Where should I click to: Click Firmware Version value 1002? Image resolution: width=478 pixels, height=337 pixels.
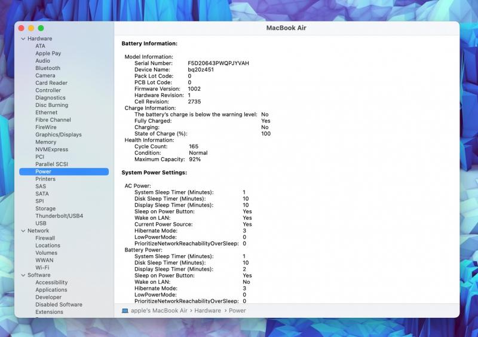(194, 89)
